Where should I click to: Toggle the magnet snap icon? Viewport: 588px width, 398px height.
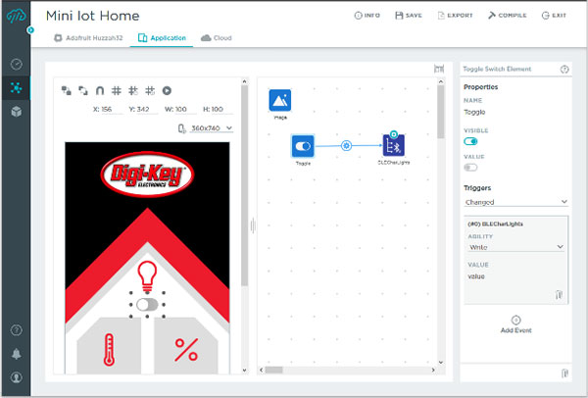click(100, 90)
